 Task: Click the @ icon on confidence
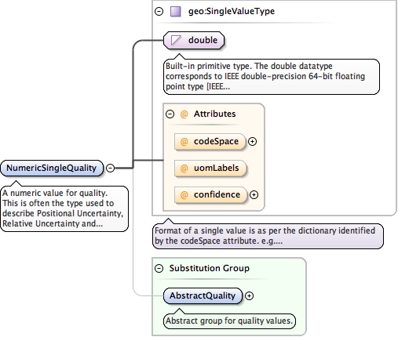tap(184, 195)
